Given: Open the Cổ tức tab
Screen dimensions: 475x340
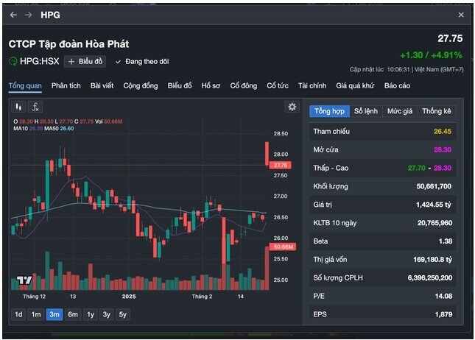Looking at the screenshot, I should click(278, 85).
